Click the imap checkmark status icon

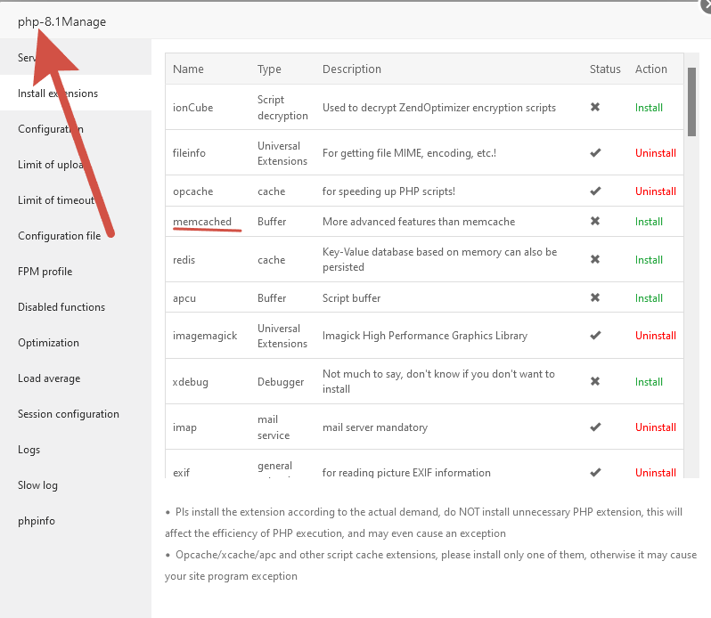coord(595,427)
